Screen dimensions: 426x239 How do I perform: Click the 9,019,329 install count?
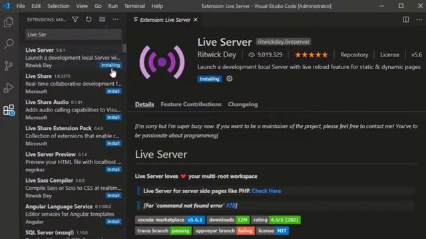pyautogui.click(x=266, y=54)
